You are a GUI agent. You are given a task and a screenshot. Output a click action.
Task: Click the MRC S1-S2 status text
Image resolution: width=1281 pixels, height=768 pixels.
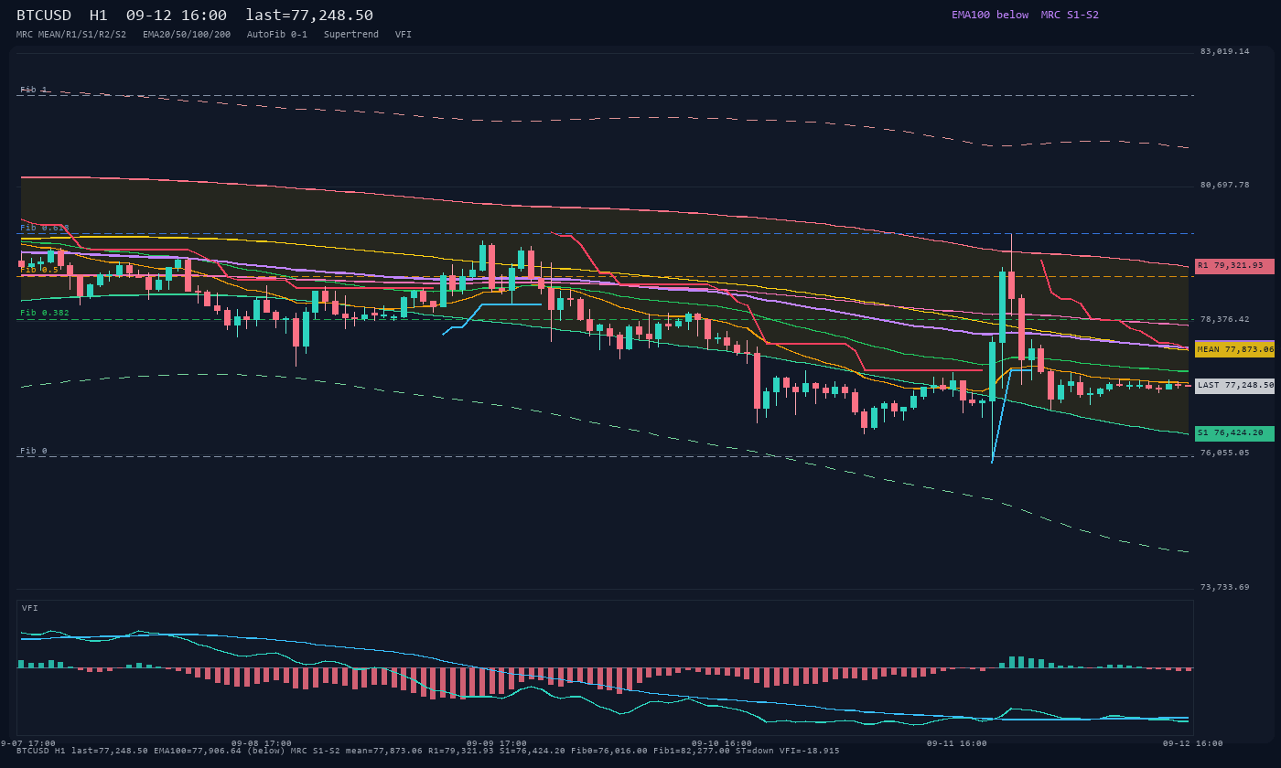tap(1070, 15)
